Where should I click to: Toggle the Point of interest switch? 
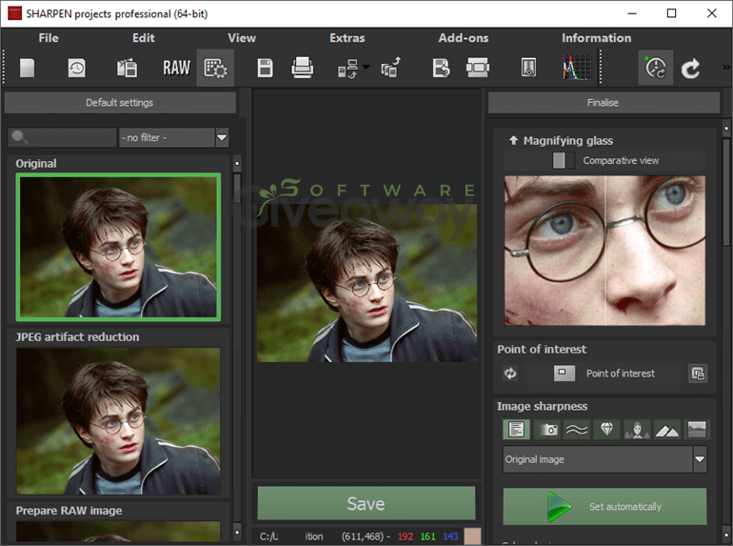565,373
